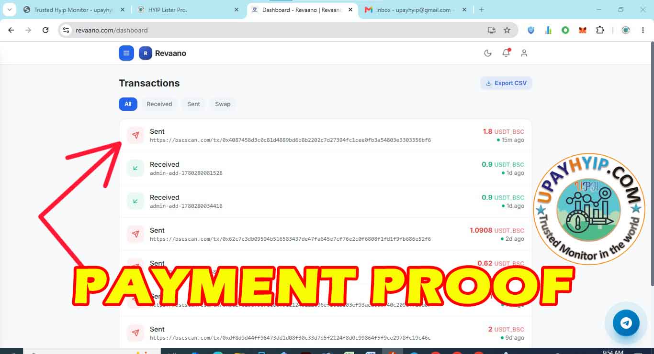Toggle dark mode moon icon

[488, 53]
